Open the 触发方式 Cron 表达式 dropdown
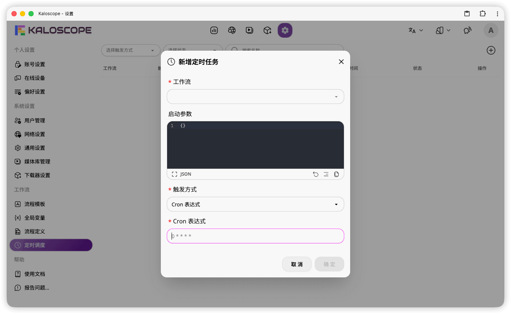 tap(255, 204)
